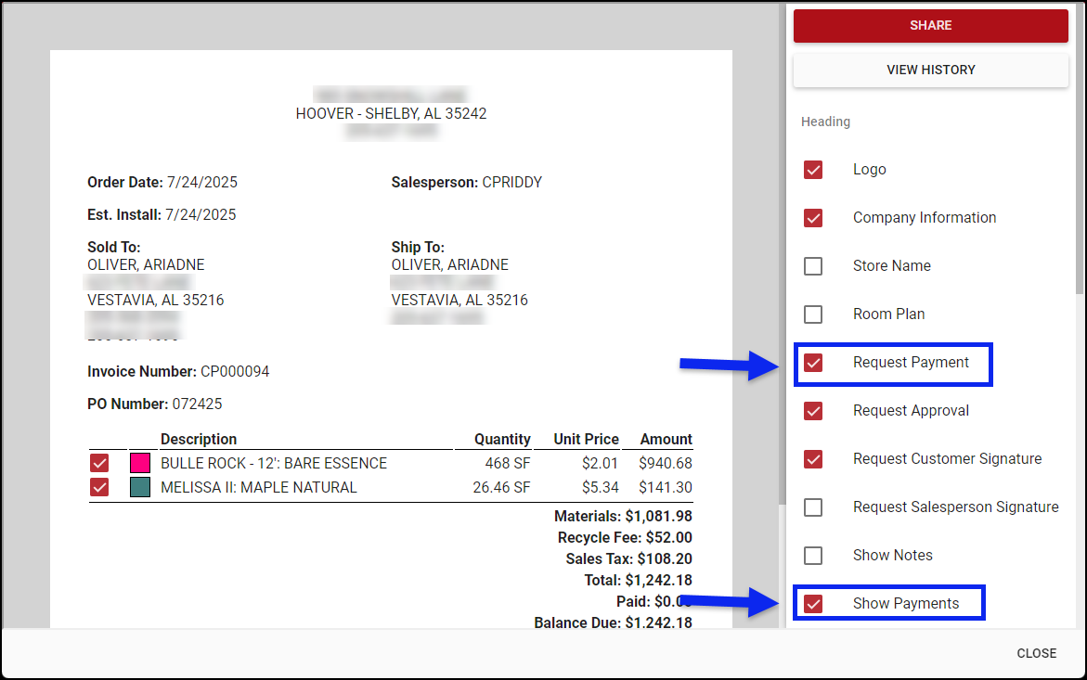The width and height of the screenshot is (1087, 680).
Task: Click the red SHARE button
Action: [x=930, y=26]
